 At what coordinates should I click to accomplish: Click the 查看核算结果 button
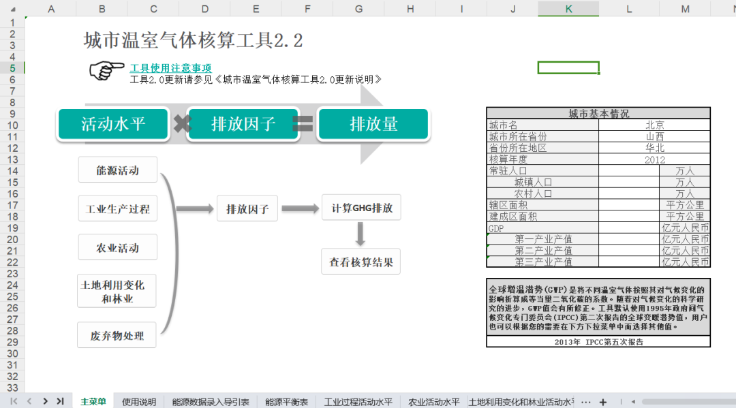click(361, 262)
